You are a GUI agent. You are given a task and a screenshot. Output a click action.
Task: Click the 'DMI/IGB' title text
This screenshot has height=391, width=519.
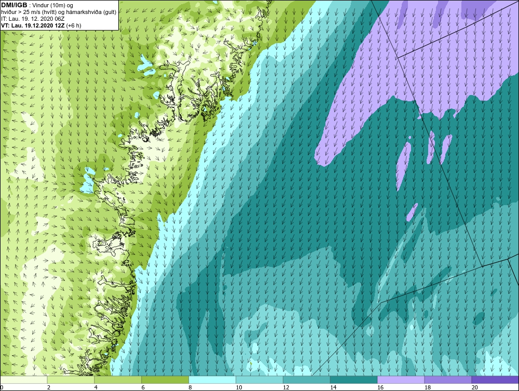click(x=14, y=5)
